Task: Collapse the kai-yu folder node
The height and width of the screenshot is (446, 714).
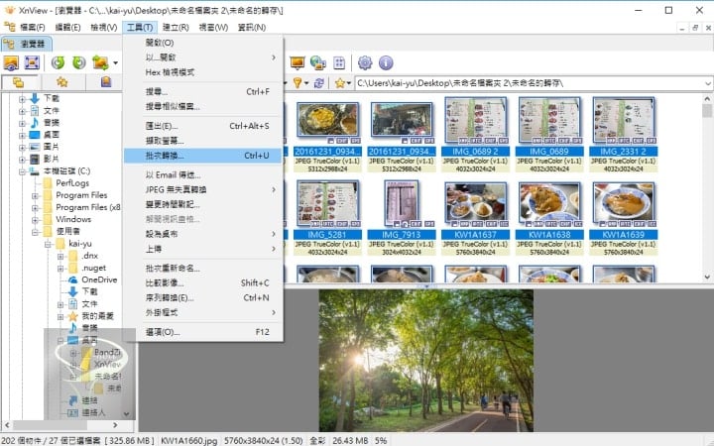Action: (x=48, y=245)
